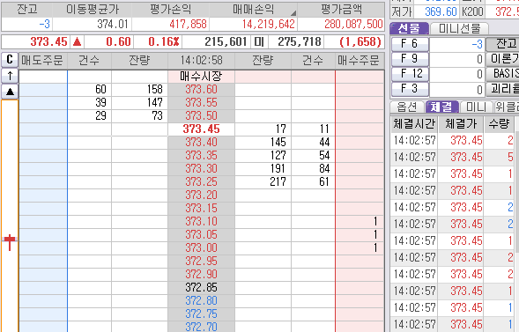519x332 pixels.
Task: Click price 373.20 in the ladder
Action: 201,196
